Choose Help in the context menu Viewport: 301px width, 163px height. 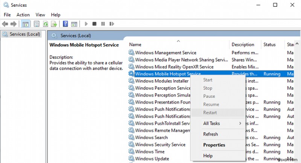coord(218,156)
